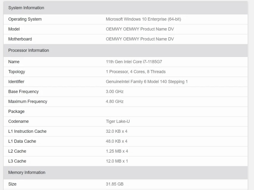
Task: Select the Model value 'OEMWY OEMWY Product Name DV'
Action: 140,29
